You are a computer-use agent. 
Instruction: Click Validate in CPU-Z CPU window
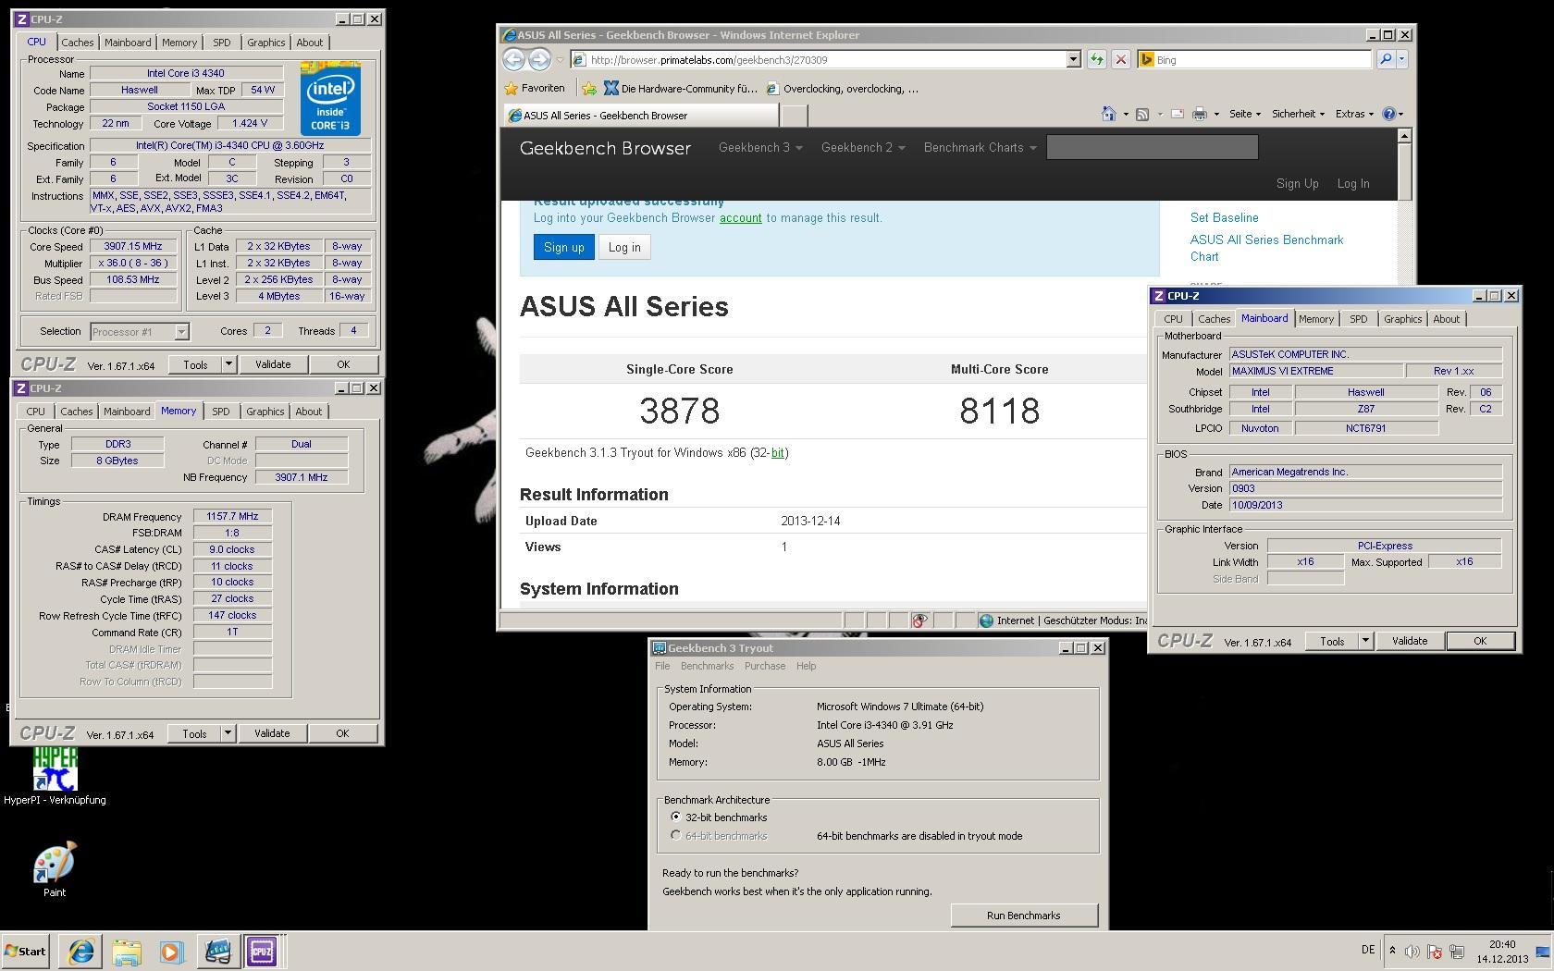tap(273, 364)
